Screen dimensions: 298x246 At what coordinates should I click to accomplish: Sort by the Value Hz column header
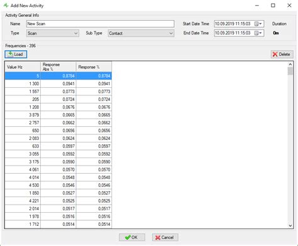point(23,67)
